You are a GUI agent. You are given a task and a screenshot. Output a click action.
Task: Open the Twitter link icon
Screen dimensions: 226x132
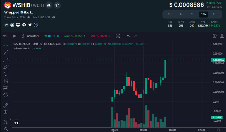30,25
